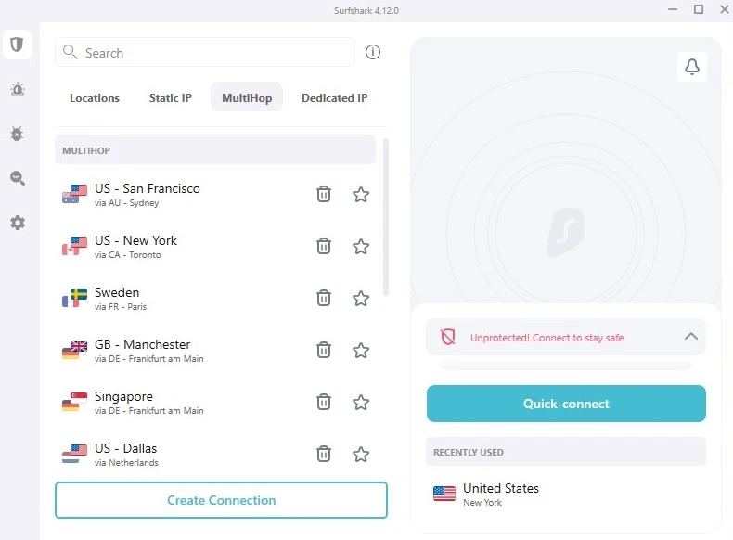This screenshot has height=540, width=733.
Task: Mark Singapore connection as favorite
Action: (361, 402)
